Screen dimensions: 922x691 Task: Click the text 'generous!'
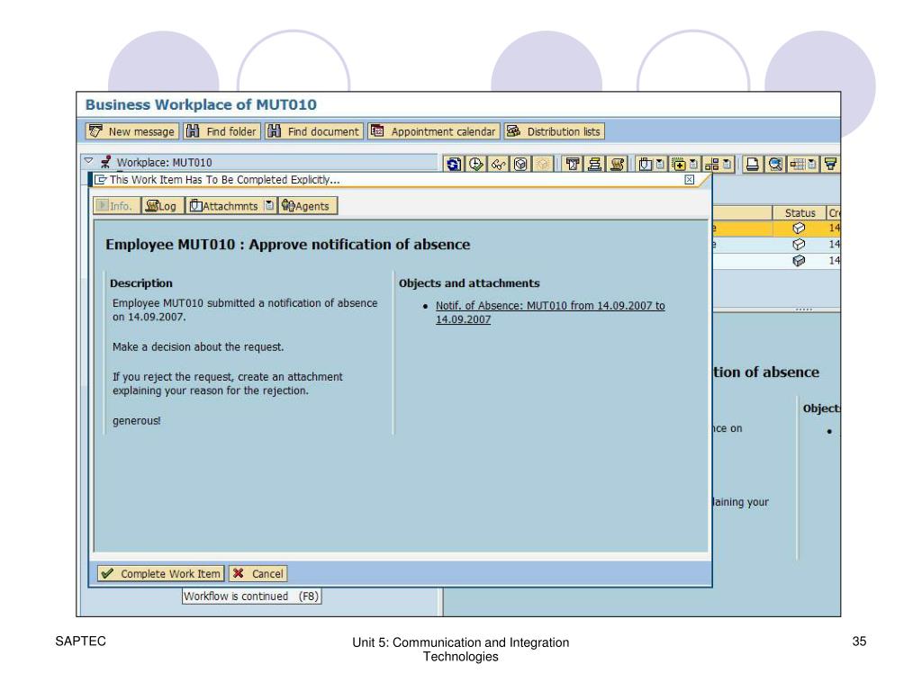pos(137,421)
